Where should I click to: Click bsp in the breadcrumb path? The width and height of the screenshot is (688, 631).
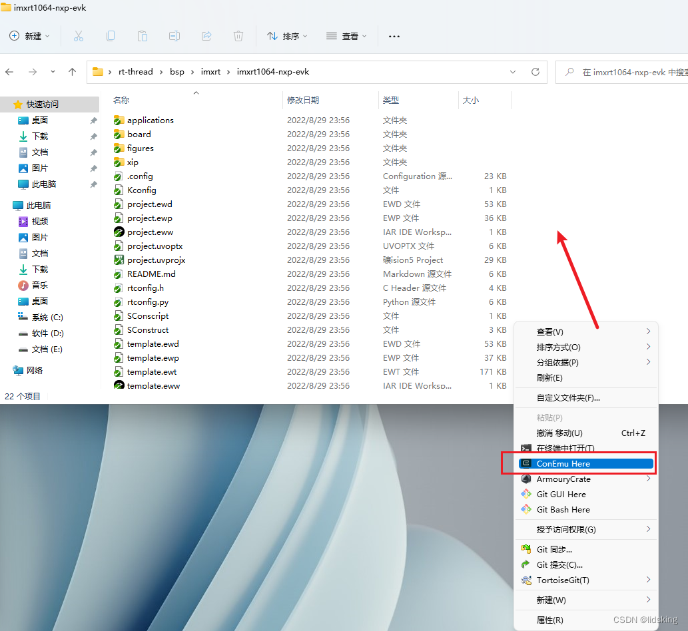click(177, 71)
